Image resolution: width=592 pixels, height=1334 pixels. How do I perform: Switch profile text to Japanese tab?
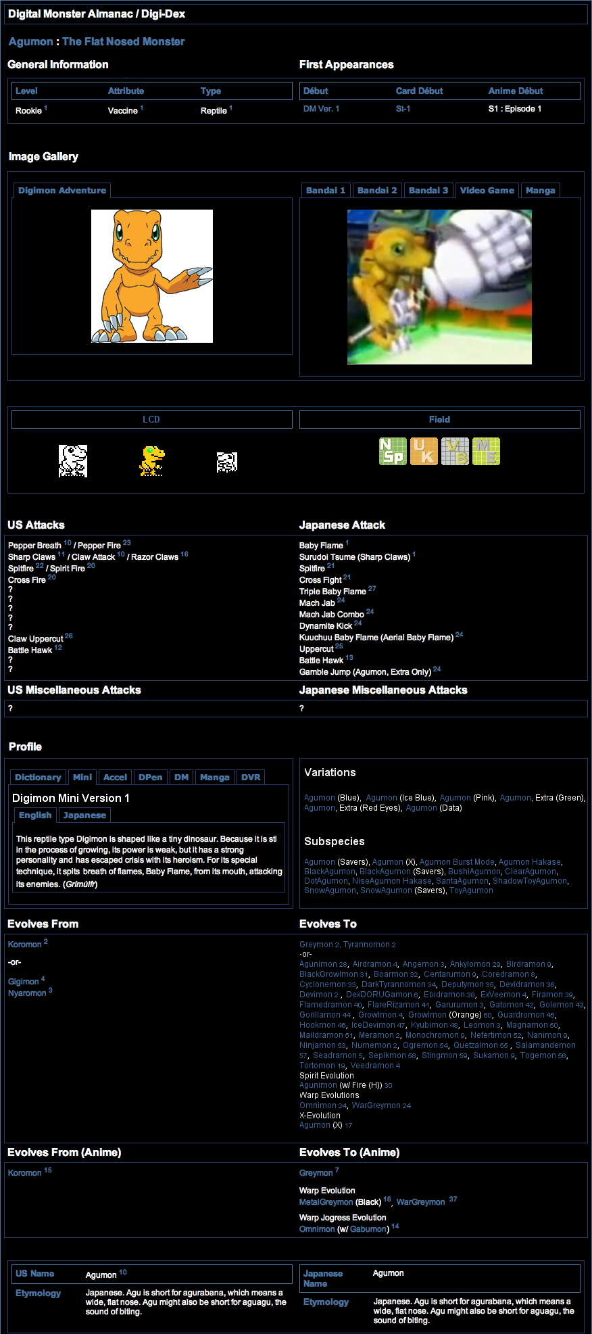coord(84,815)
